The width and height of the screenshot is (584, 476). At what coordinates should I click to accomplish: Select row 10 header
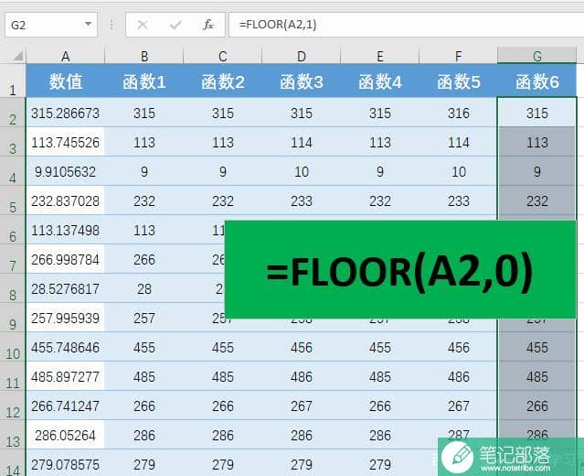click(13, 347)
